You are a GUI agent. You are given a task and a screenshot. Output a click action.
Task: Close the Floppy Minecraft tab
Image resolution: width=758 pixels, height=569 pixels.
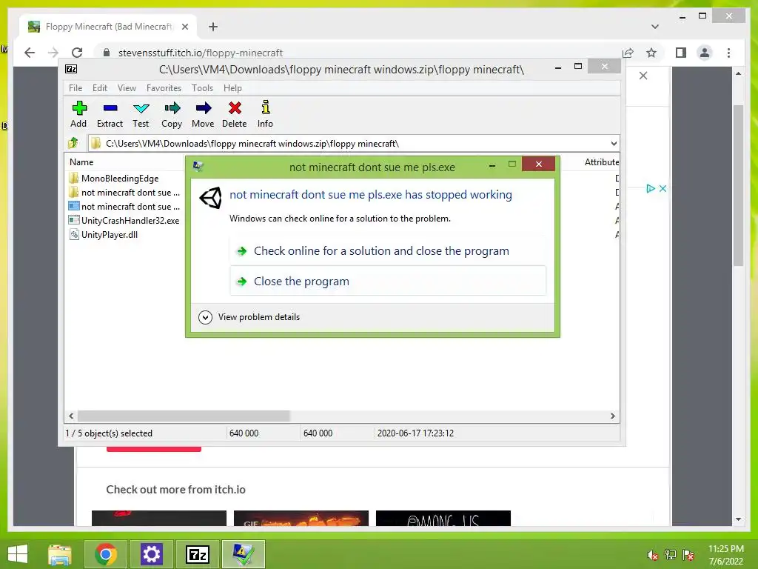click(184, 27)
